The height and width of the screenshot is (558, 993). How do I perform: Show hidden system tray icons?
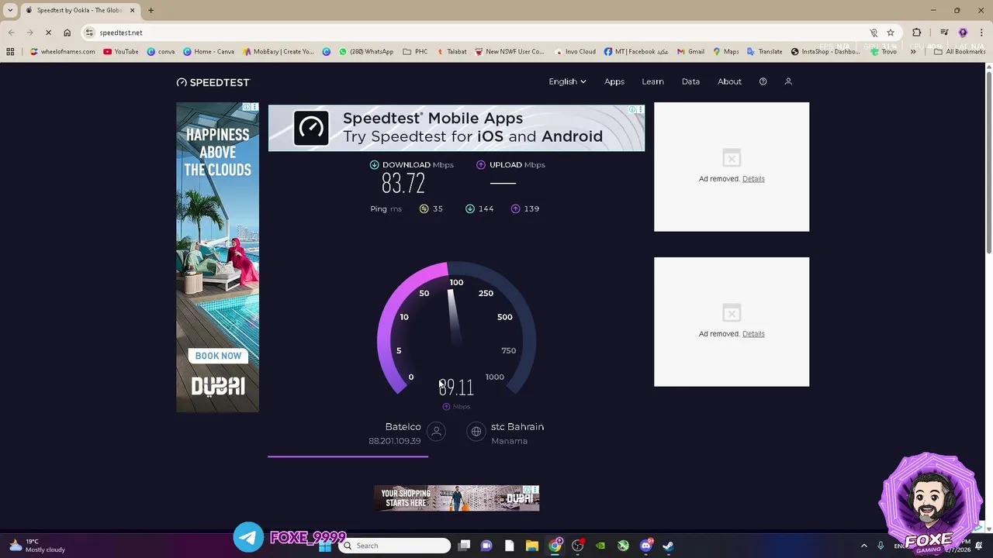pyautogui.click(x=863, y=546)
